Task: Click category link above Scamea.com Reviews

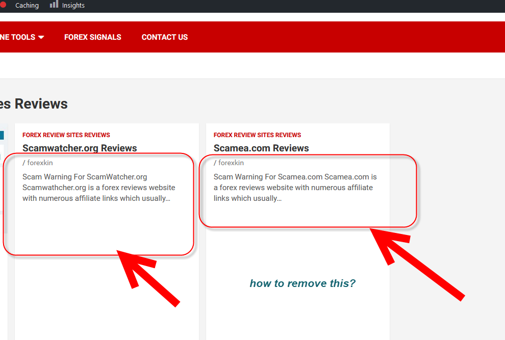Action: [x=257, y=135]
